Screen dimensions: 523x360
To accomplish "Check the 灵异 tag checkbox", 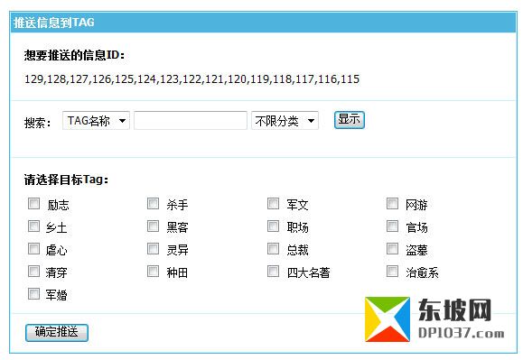I will (x=153, y=248).
